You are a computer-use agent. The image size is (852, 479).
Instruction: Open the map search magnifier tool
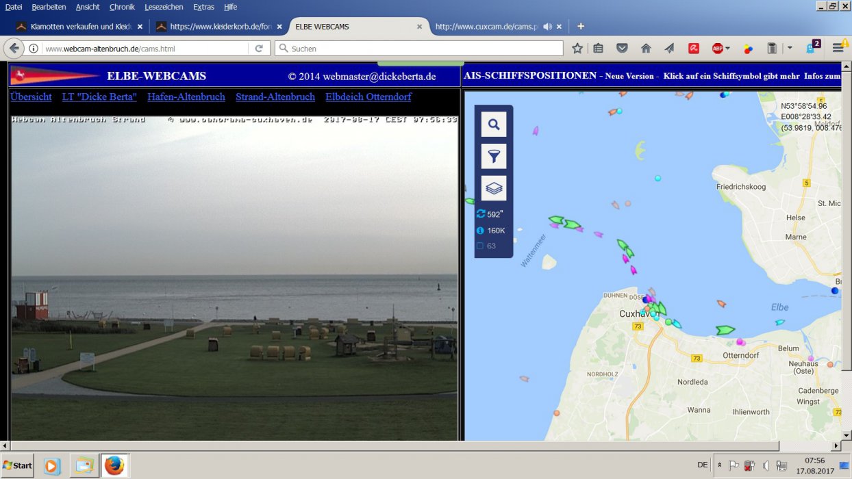(x=493, y=125)
